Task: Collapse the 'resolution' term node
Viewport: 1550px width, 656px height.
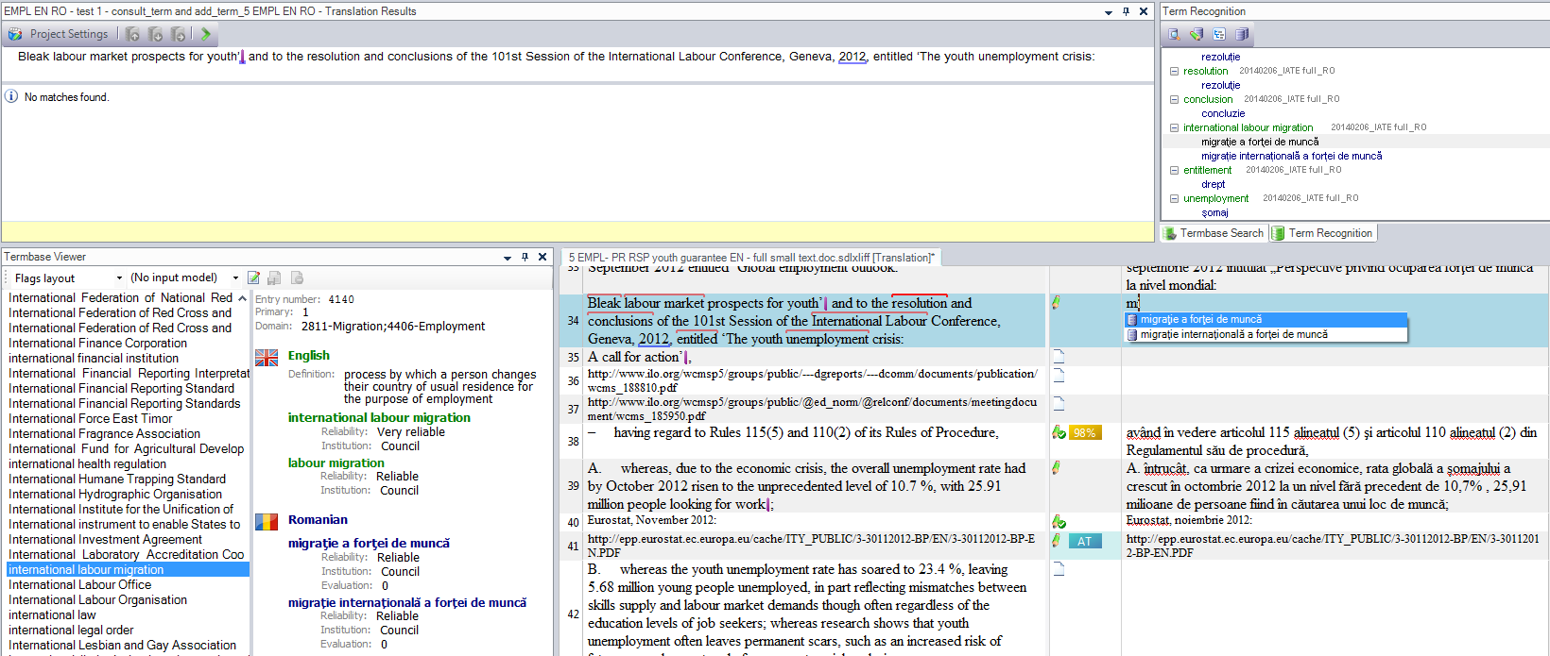Action: pyautogui.click(x=1175, y=71)
